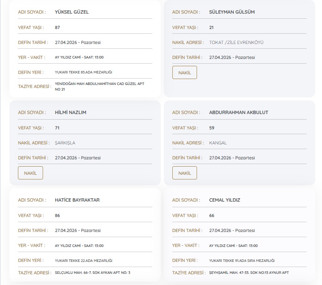Open NAKİL for Abdurrahman Akbulut
The height and width of the screenshot is (285, 322).
point(184,173)
